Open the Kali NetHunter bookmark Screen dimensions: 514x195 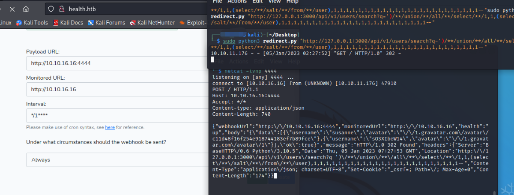[x=152, y=23]
